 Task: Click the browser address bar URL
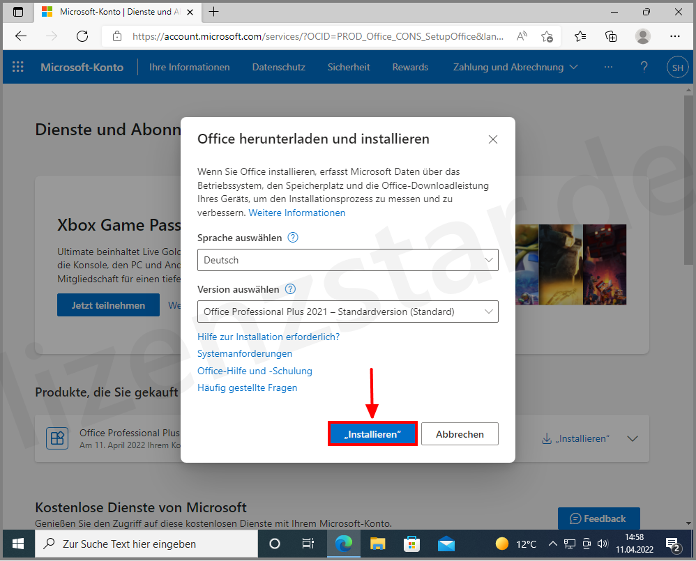click(x=318, y=36)
